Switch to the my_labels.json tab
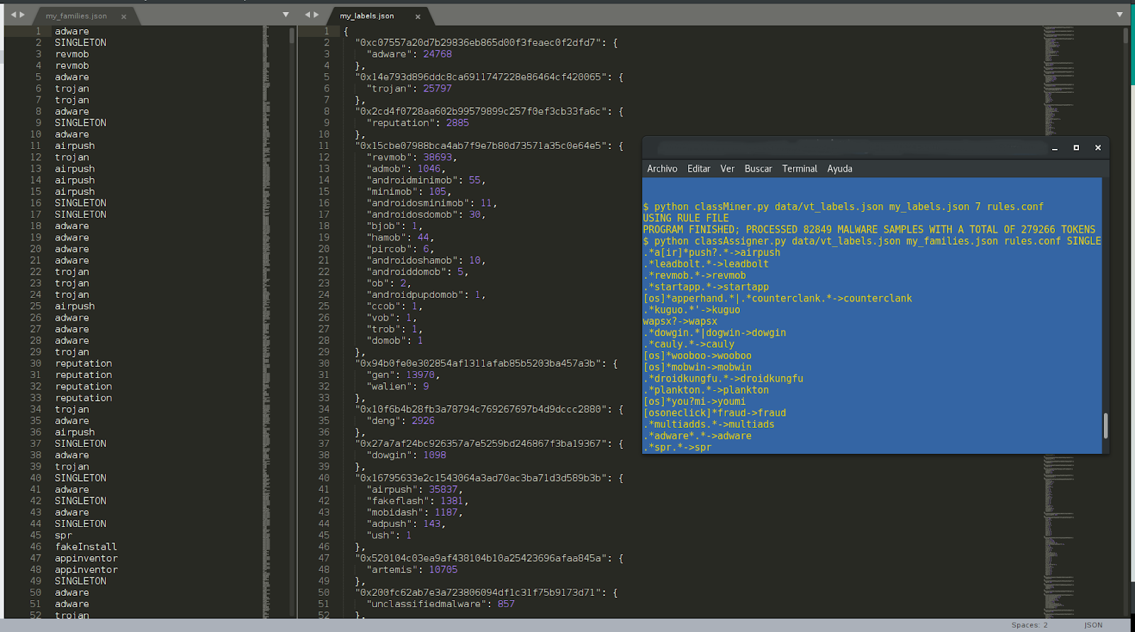1135x632 pixels. point(367,16)
